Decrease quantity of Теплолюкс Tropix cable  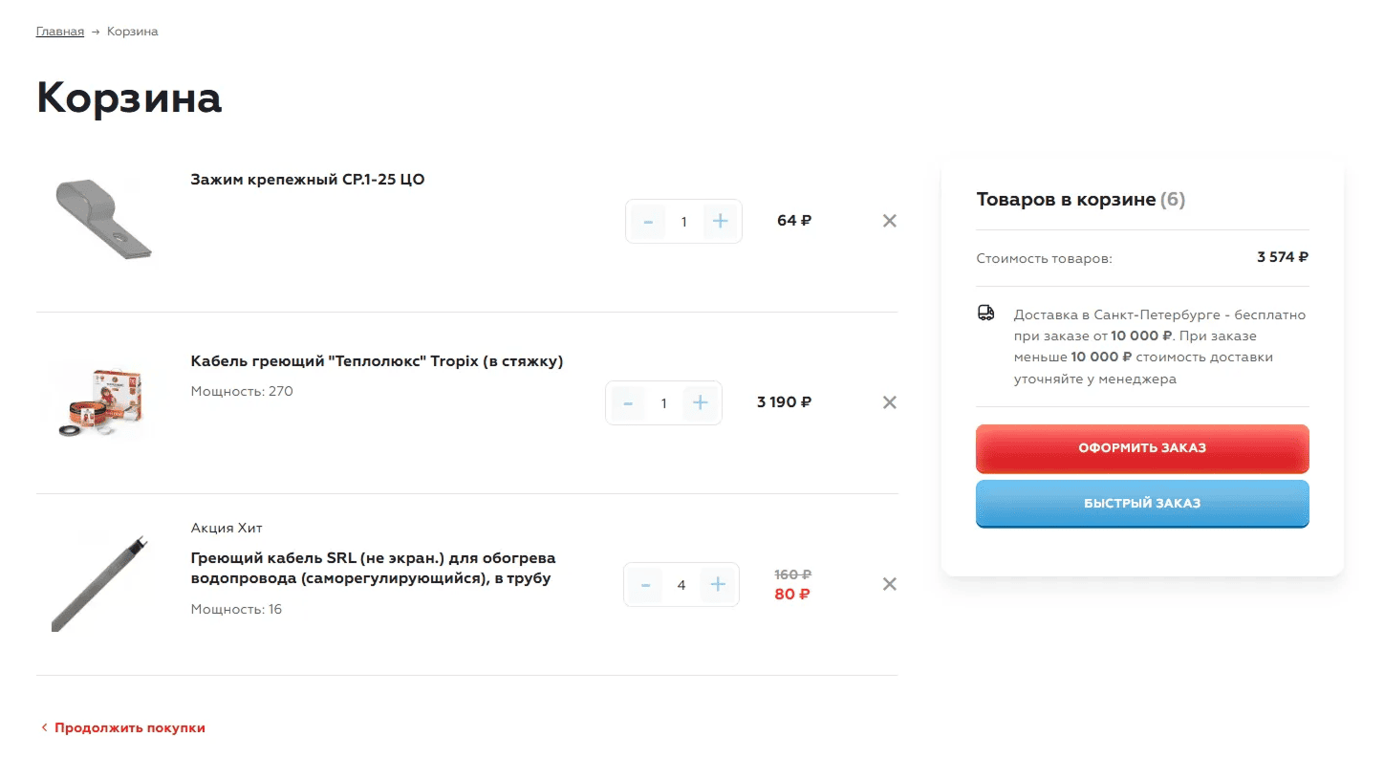click(x=628, y=403)
